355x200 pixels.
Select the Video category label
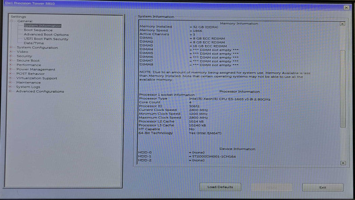(23, 51)
